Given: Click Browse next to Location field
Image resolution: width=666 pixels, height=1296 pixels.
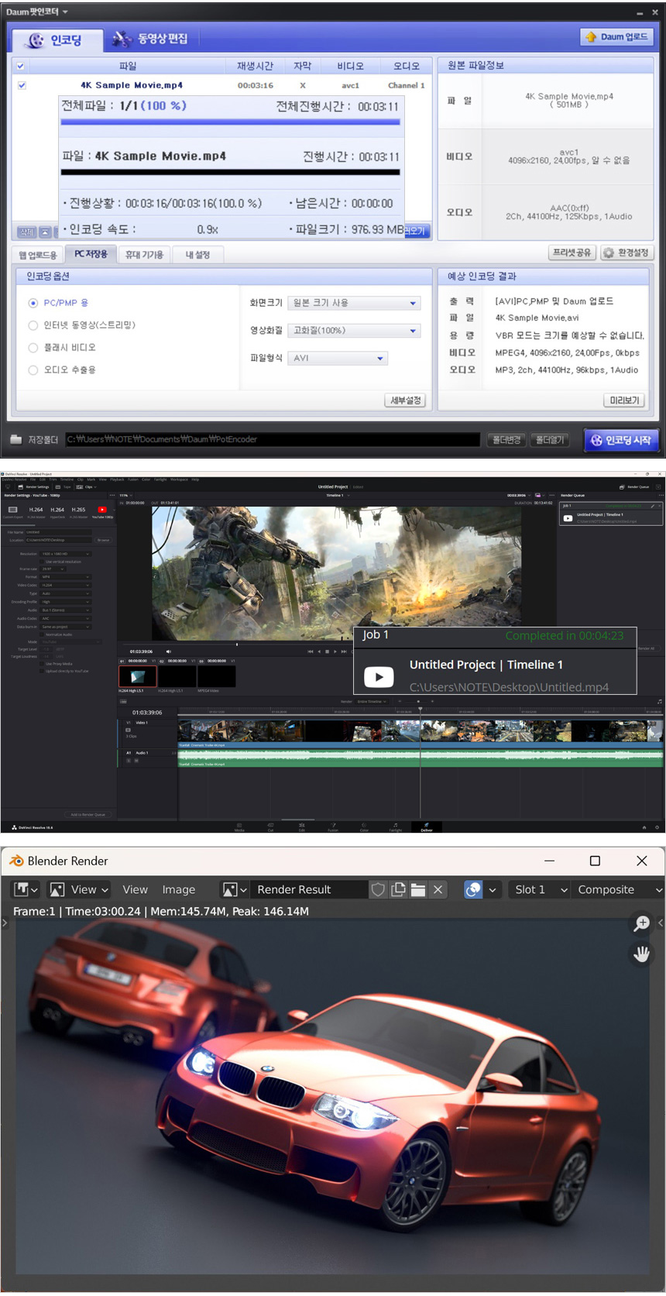Looking at the screenshot, I should point(103,540).
